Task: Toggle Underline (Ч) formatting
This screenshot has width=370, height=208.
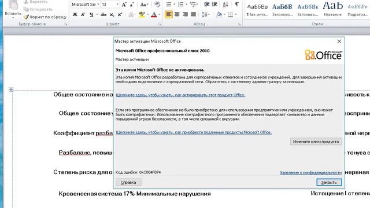Action: tap(91, 14)
